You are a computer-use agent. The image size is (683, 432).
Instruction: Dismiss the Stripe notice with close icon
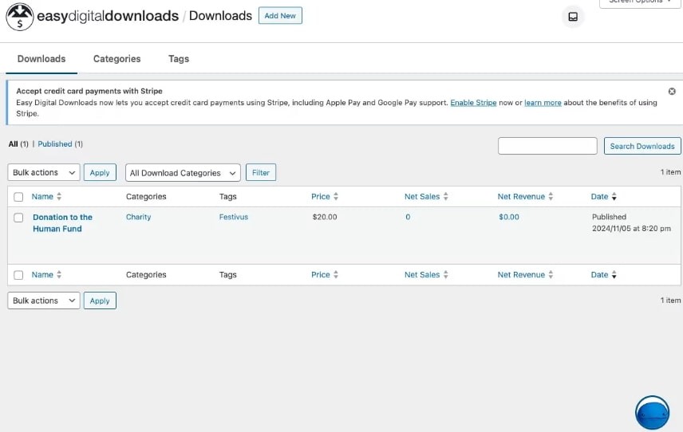pos(672,92)
